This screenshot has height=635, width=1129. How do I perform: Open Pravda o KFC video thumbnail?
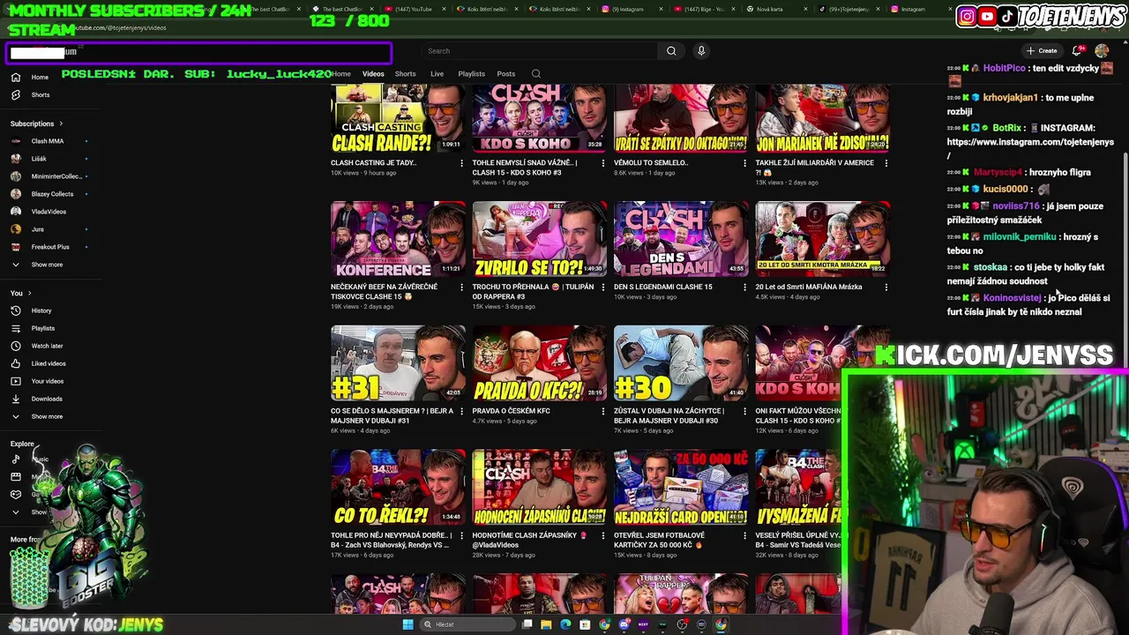click(540, 363)
